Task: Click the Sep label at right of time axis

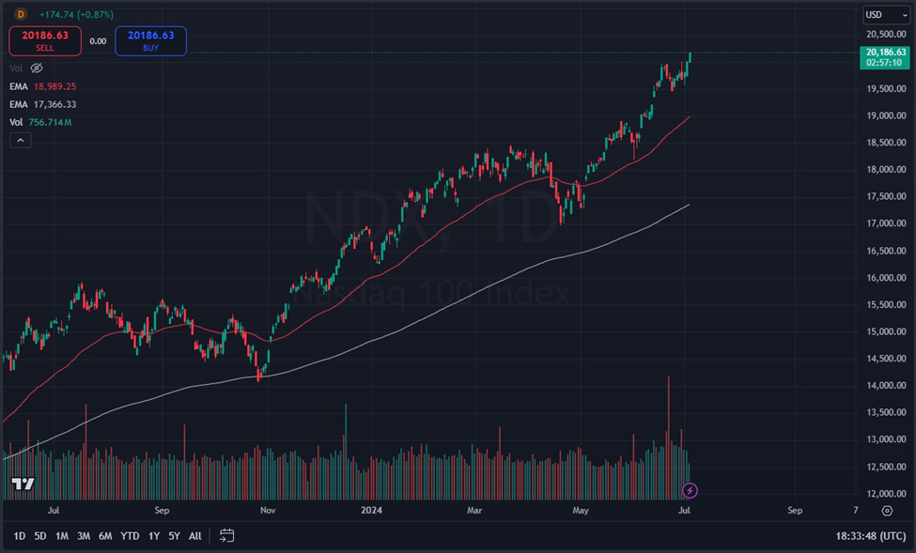Action: point(795,511)
